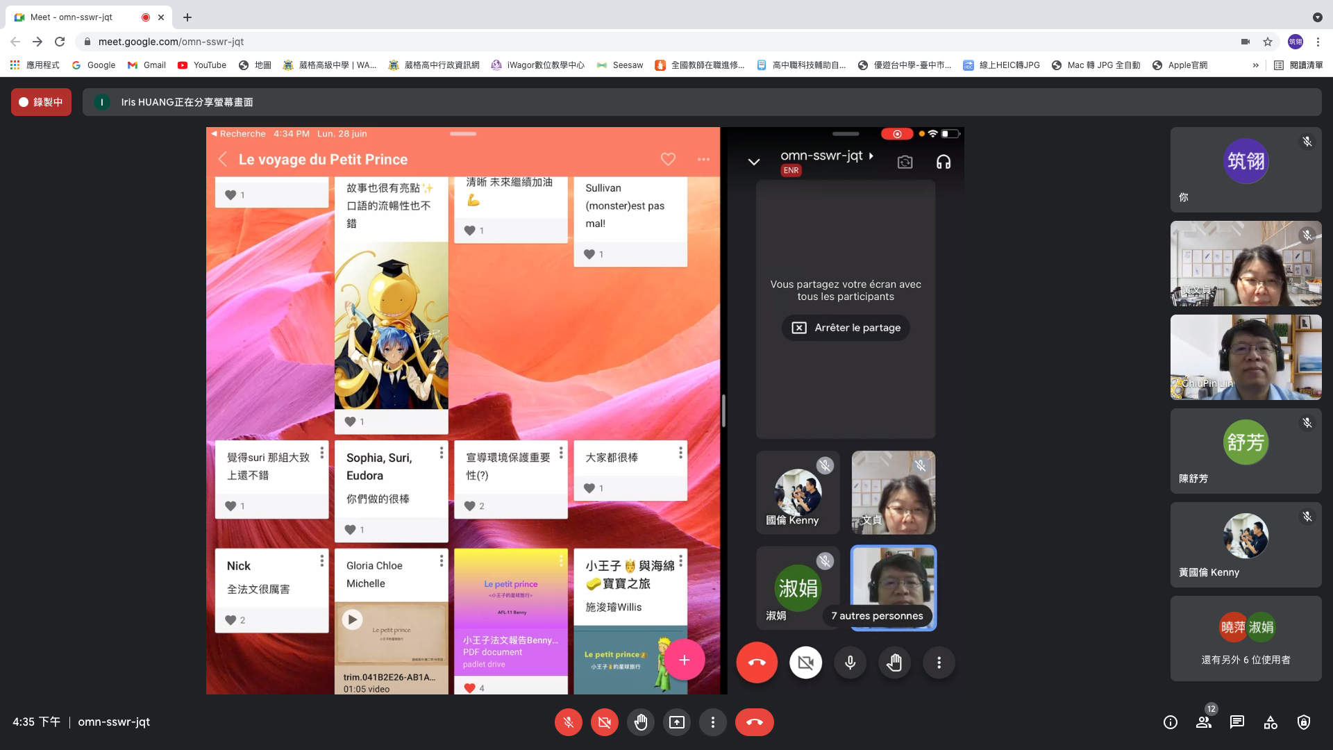Open new browser tab
This screenshot has height=750, width=1333.
pyautogui.click(x=187, y=17)
